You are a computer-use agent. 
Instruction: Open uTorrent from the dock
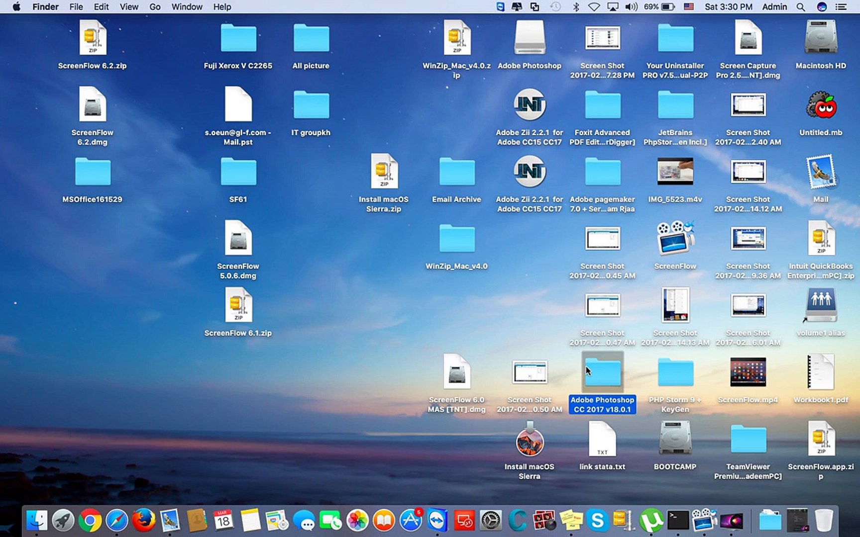(x=651, y=521)
